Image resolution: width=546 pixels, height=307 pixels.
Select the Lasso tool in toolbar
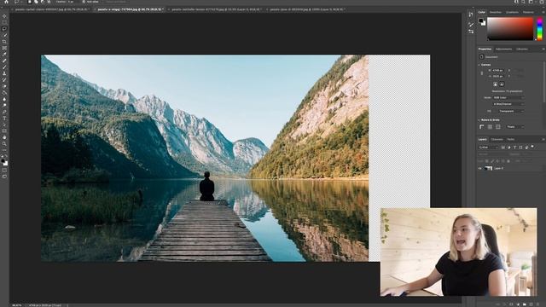4,29
